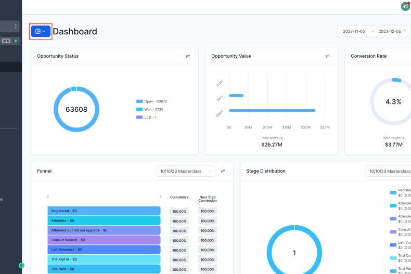Open Opportunity Value filter settings icon
This screenshot has height=274, width=411.
coord(327,56)
